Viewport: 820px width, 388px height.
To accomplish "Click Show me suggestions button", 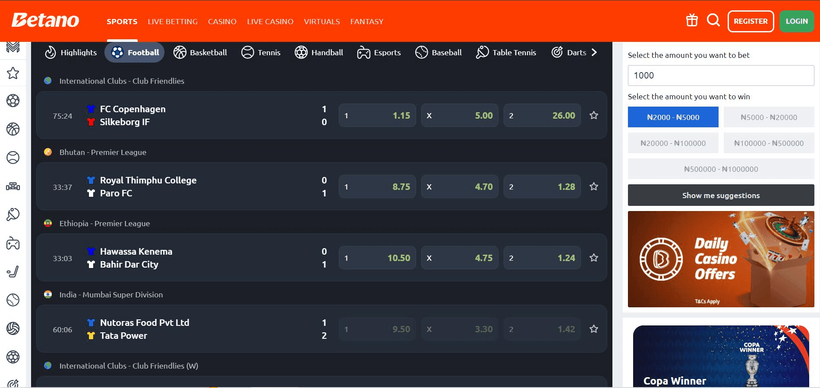I will click(x=721, y=196).
